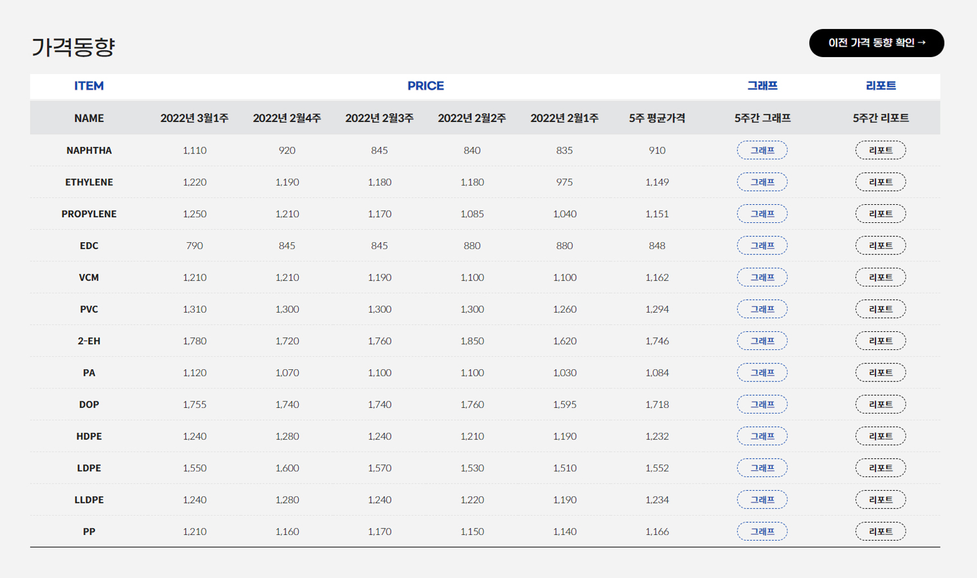The height and width of the screenshot is (578, 977).
Task: Open LLDPE 리포트 button
Action: [881, 500]
